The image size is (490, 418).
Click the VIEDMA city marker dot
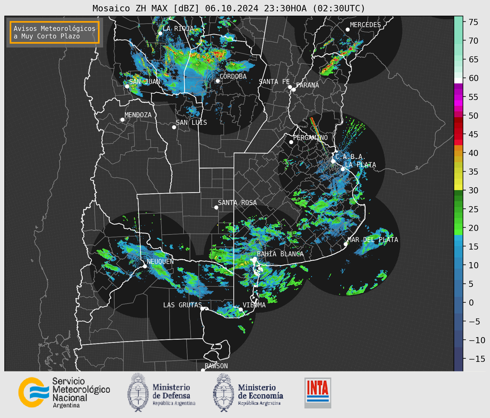240,310
